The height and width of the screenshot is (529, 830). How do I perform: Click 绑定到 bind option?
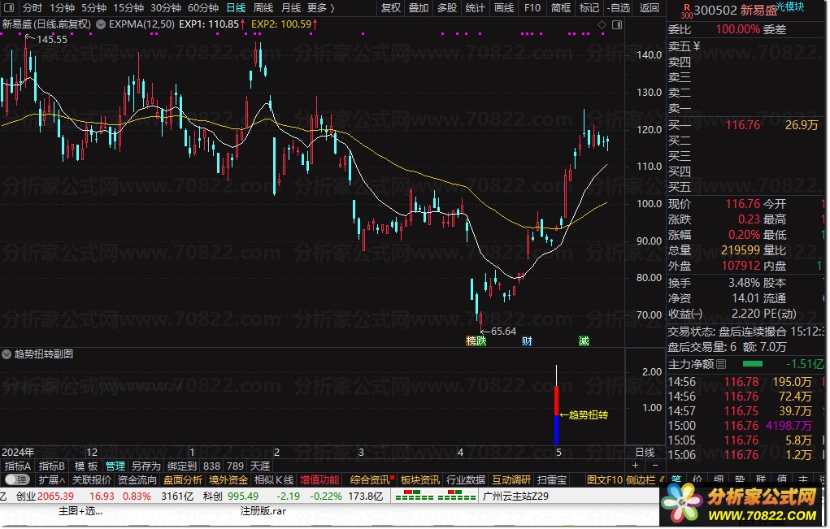pos(182,466)
